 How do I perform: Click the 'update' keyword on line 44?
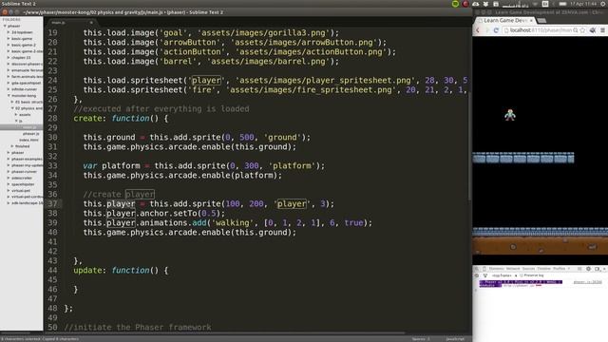click(88, 270)
